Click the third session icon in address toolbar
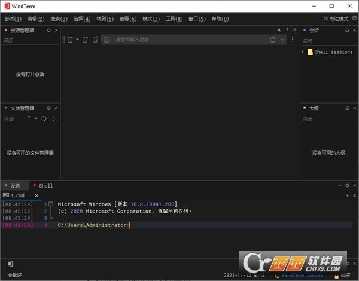 tap(95, 40)
